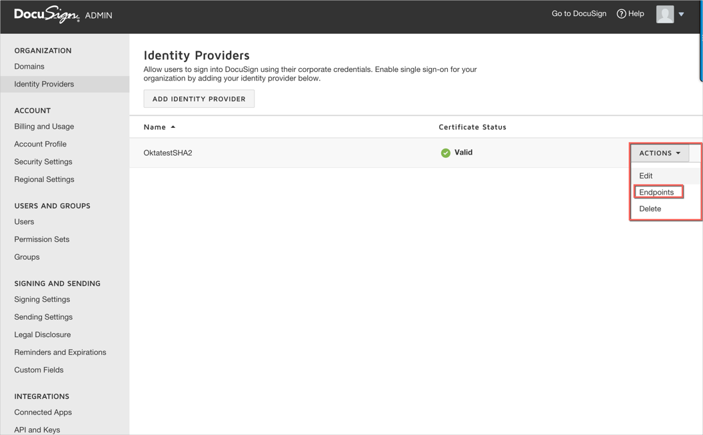This screenshot has width=703, height=435.
Task: Click the OktatestSHA2 identity provider row
Action: click(168, 153)
